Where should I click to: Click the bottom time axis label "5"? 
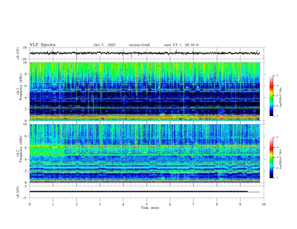(x=147, y=204)
